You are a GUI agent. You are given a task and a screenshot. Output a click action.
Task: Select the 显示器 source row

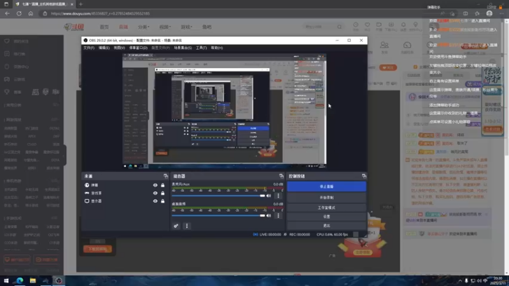click(x=125, y=201)
